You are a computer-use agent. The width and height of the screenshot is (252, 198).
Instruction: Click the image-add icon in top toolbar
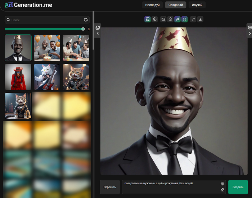coord(148,19)
